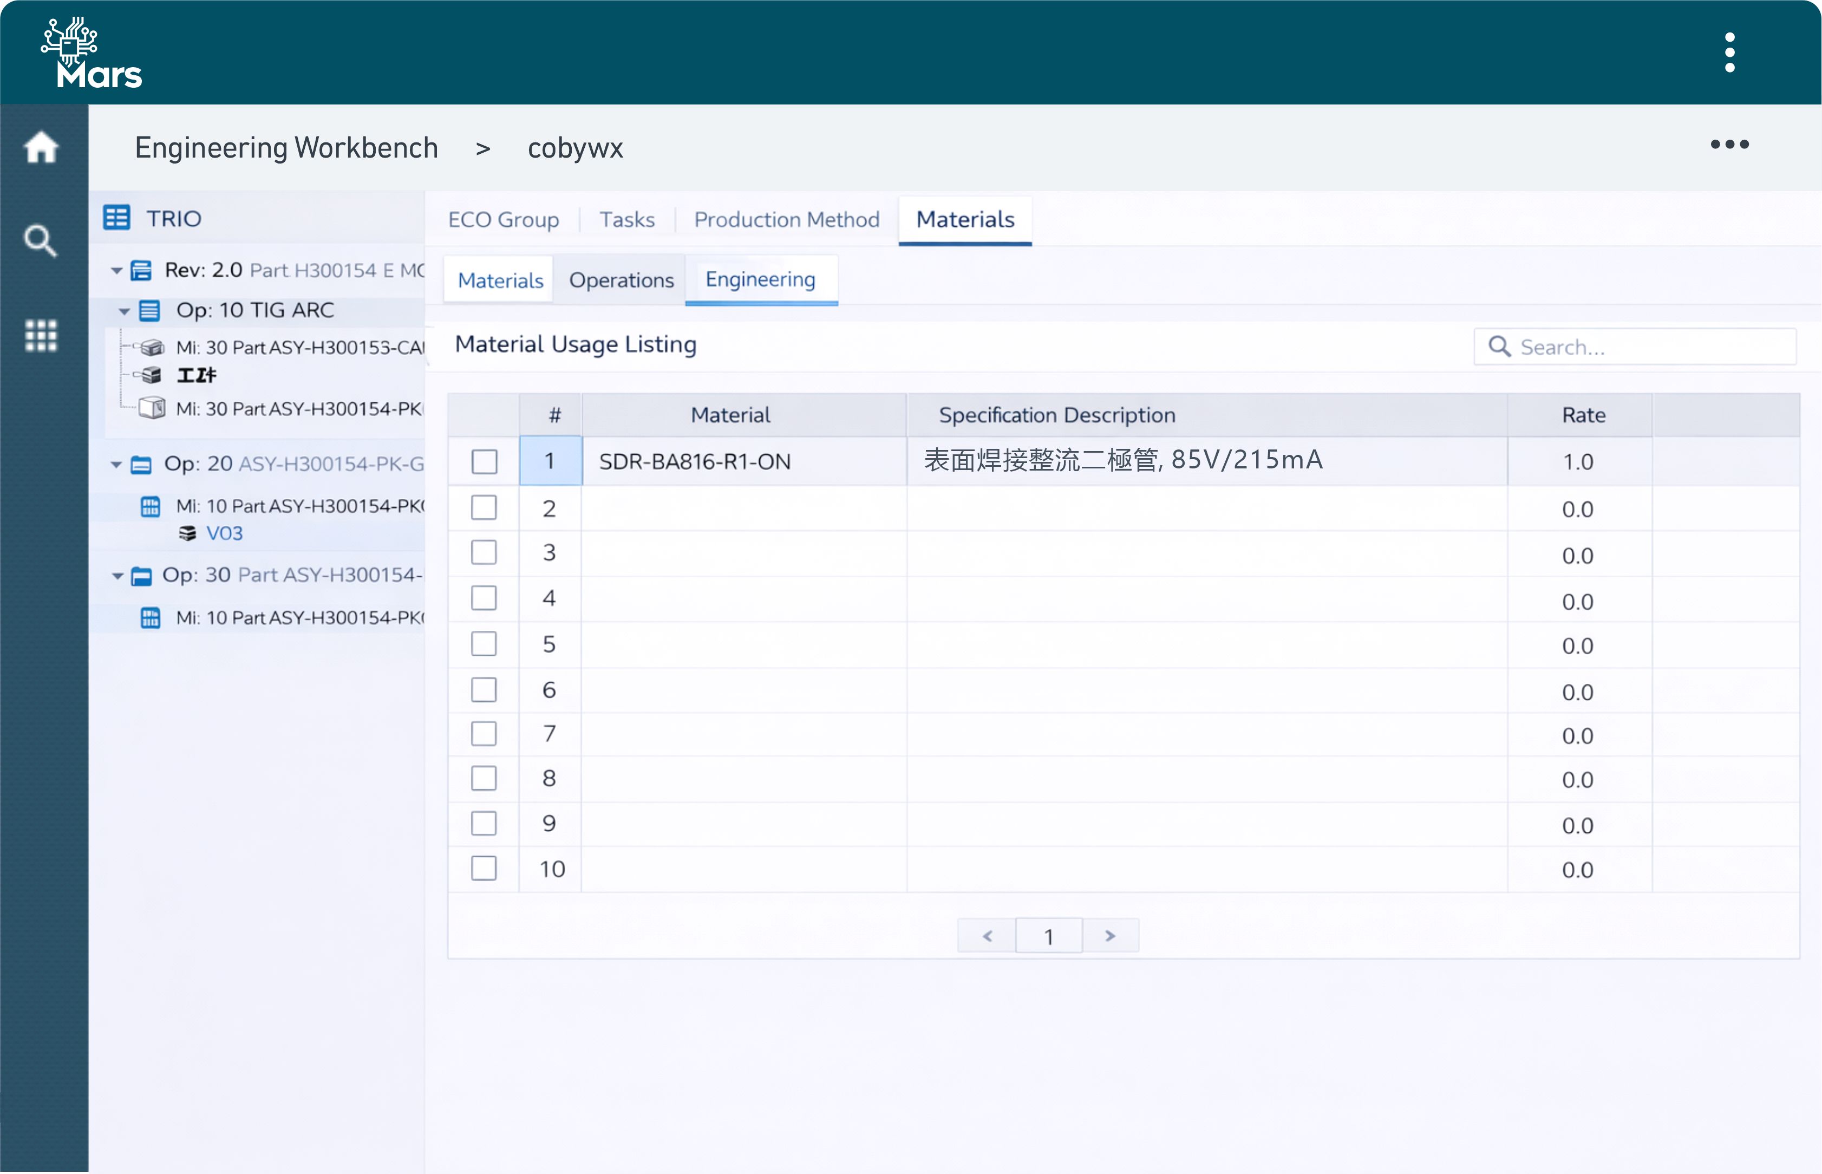Screen dimensions: 1822x1174
Task: Click Engineering Workbench breadcrumb link
Action: pyautogui.click(x=286, y=148)
